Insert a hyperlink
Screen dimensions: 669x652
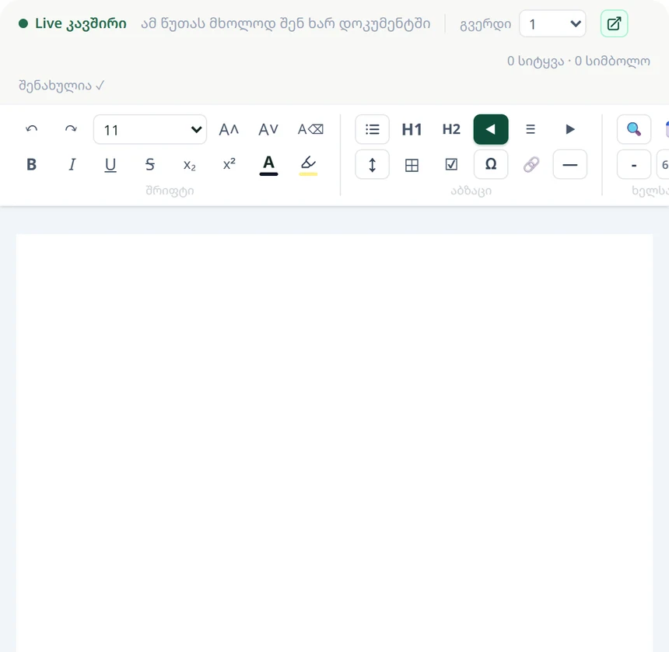click(531, 164)
